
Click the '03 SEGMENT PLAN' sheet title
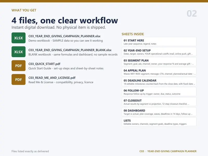136,61
